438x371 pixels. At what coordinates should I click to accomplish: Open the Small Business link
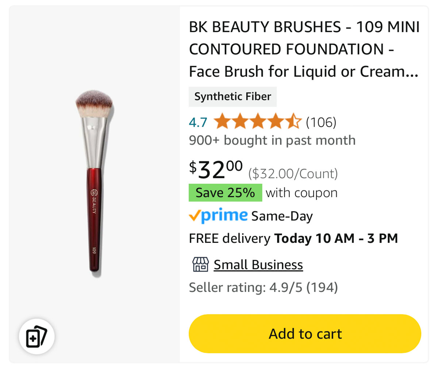pos(258,265)
